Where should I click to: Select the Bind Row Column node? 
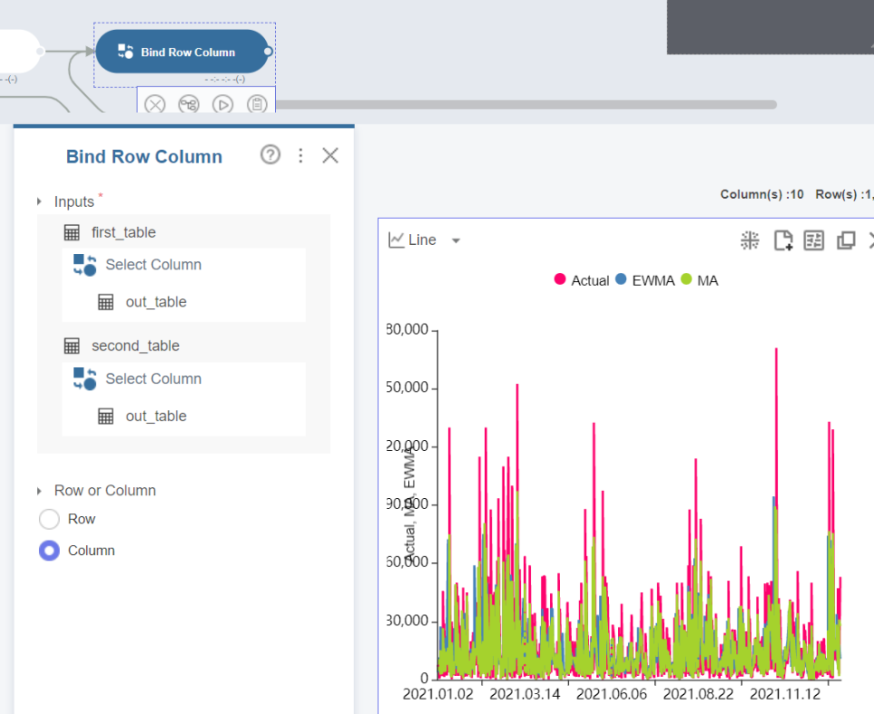[x=182, y=52]
